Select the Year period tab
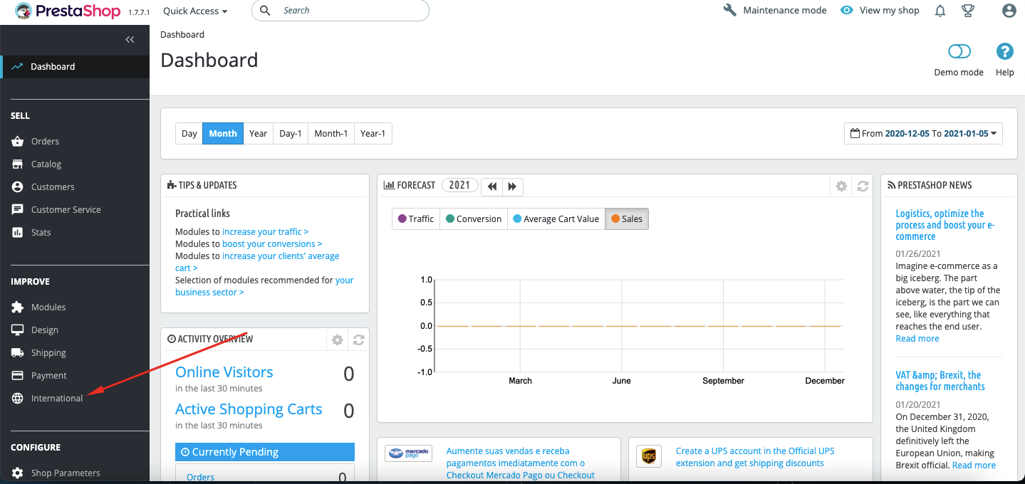This screenshot has height=484, width=1025. 259,134
